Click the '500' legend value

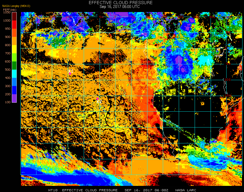8,70
